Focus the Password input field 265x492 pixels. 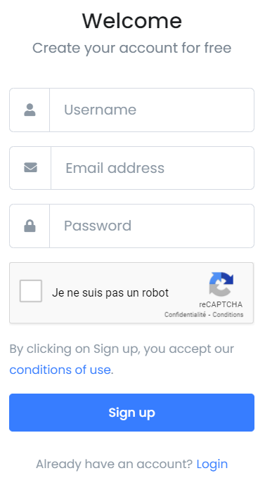coord(152,226)
